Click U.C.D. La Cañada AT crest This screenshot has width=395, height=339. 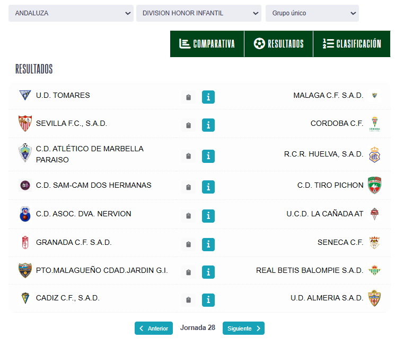click(x=375, y=214)
